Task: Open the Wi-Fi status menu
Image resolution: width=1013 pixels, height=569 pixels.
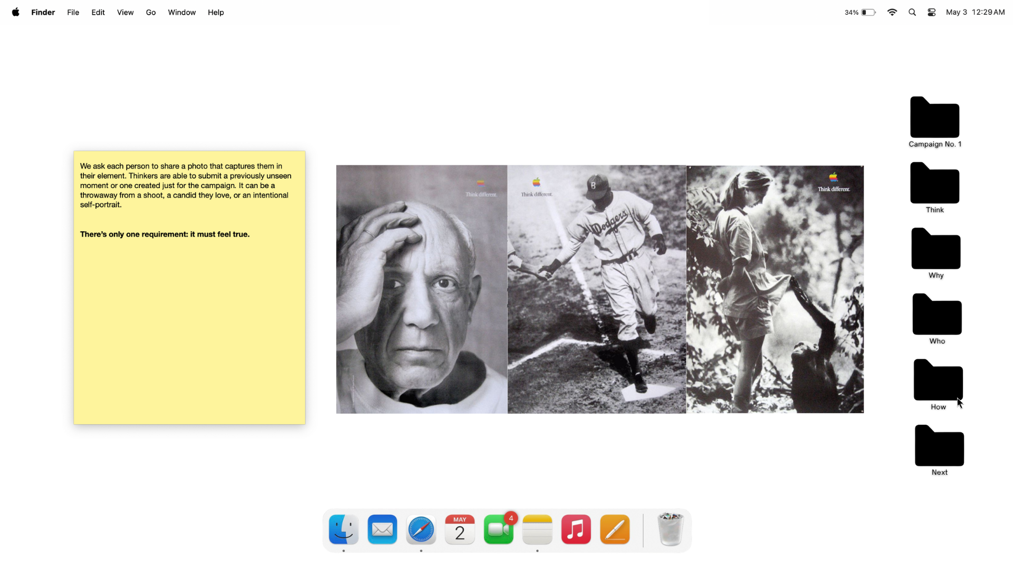Action: [892, 12]
